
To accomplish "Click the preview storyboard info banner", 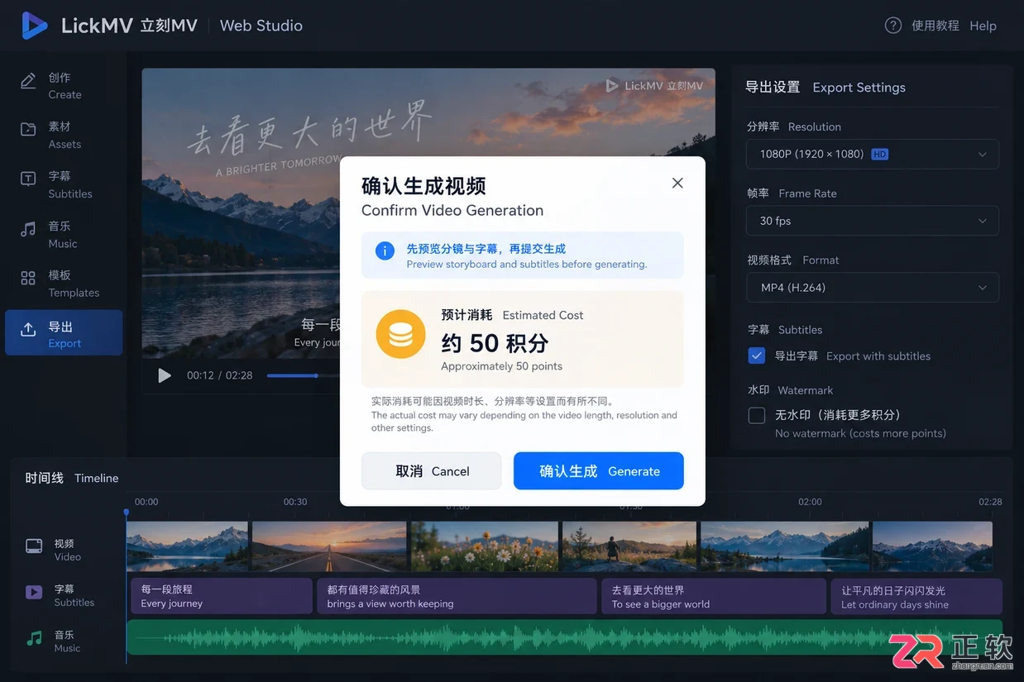I will 523,255.
